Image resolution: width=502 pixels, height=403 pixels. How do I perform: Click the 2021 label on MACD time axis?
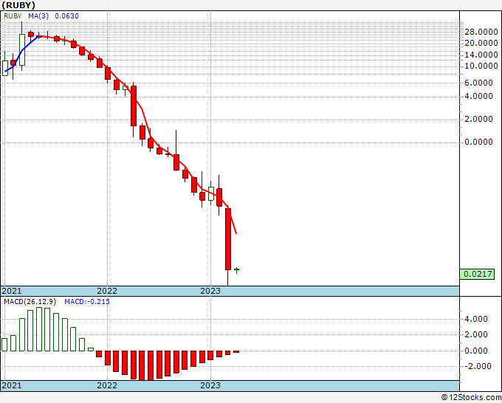click(x=12, y=385)
